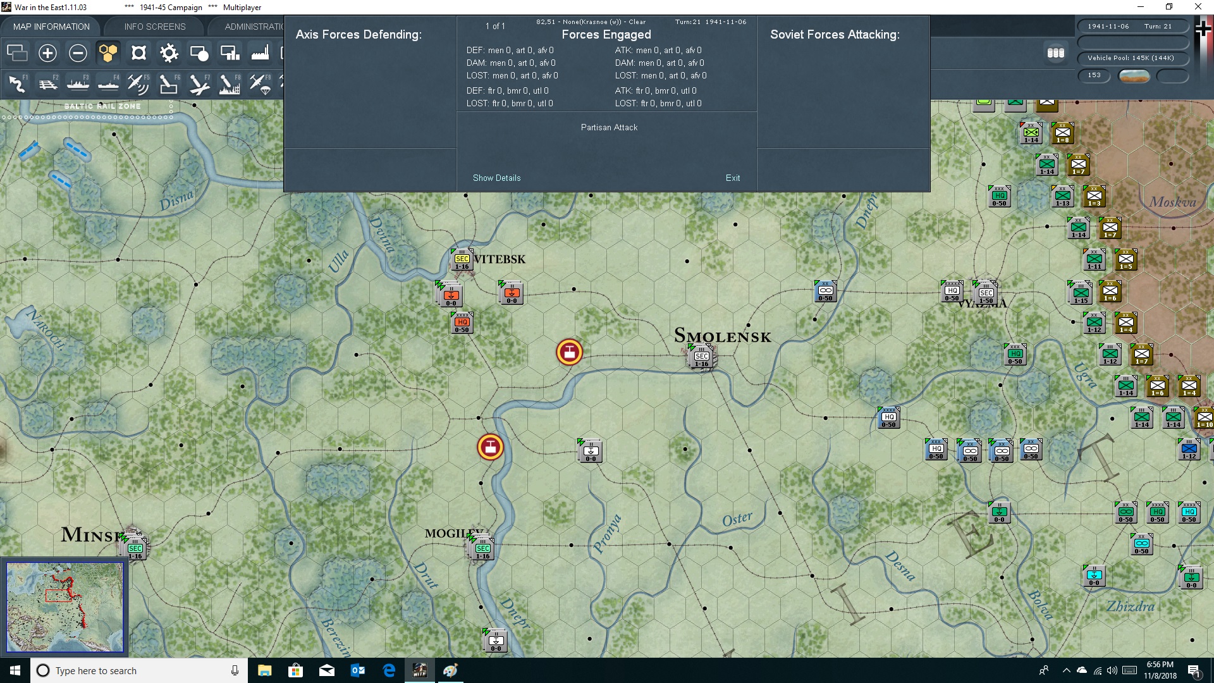
Task: Open the Info Screens tab
Action: point(155,27)
